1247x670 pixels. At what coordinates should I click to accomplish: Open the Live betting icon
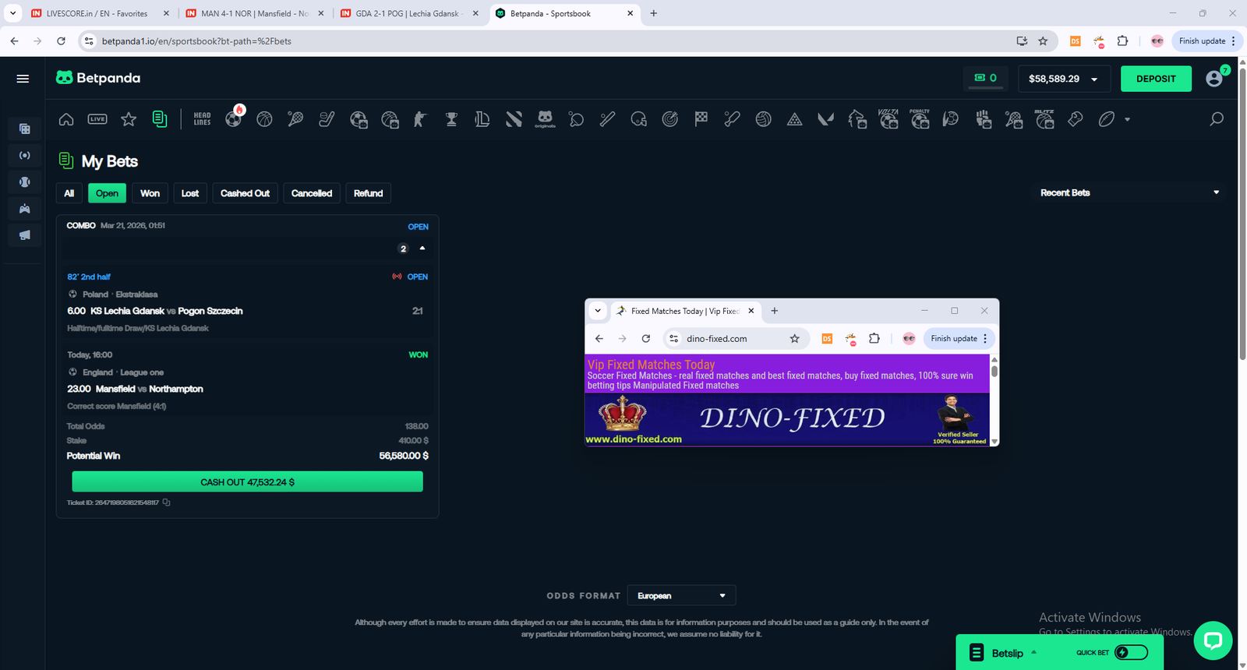(97, 119)
